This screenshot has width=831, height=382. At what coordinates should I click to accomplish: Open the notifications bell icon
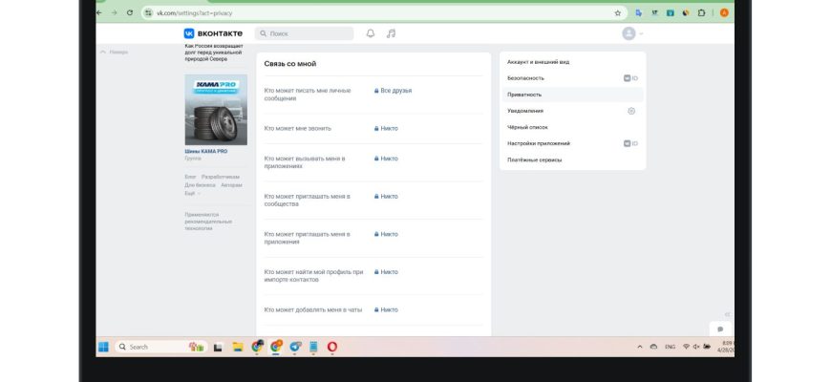click(371, 33)
